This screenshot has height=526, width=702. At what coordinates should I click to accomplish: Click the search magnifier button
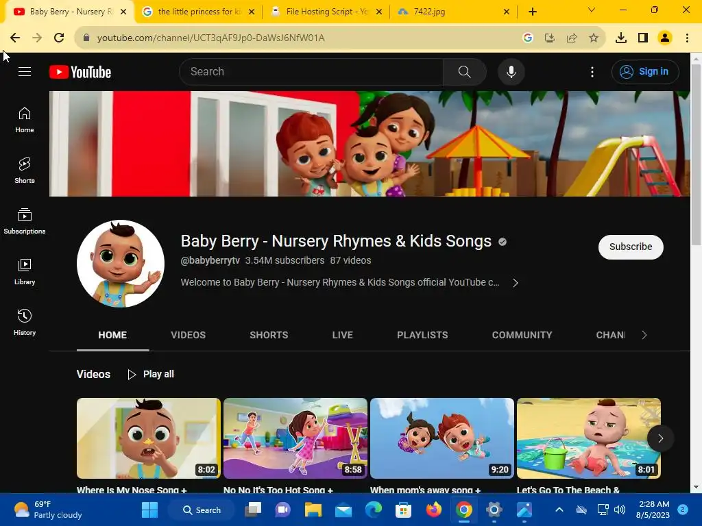(x=464, y=71)
